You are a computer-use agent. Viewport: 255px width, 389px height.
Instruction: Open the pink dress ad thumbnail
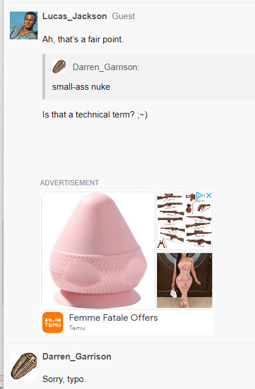(184, 280)
